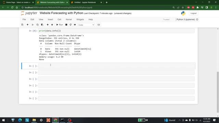The width and height of the screenshot is (219, 123).
Task: Click the kernel idle circle indicator
Action: (x=197, y=19)
